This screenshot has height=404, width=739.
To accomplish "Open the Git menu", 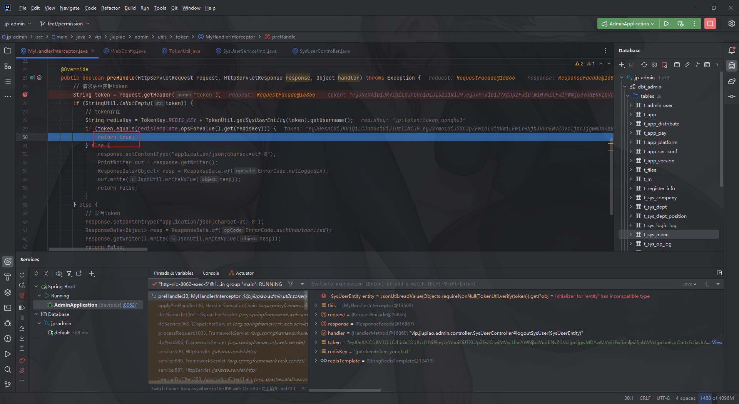I will [174, 8].
